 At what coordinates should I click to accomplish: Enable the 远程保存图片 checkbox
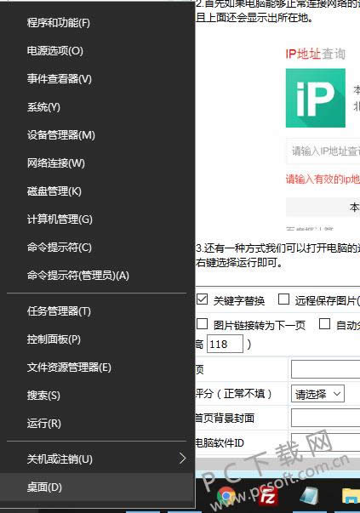pyautogui.click(x=283, y=299)
